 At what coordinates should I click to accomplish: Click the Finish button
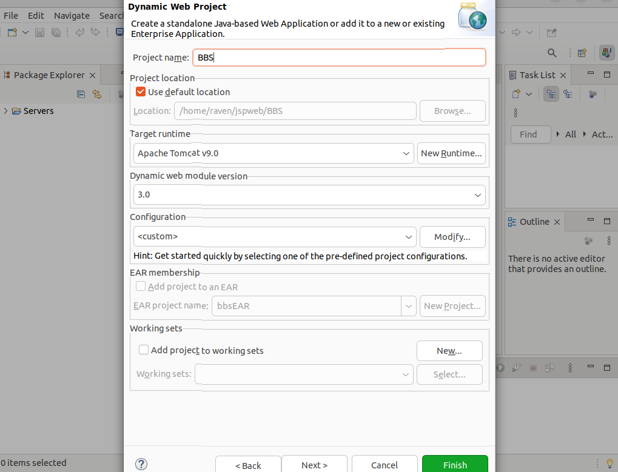tap(455, 465)
